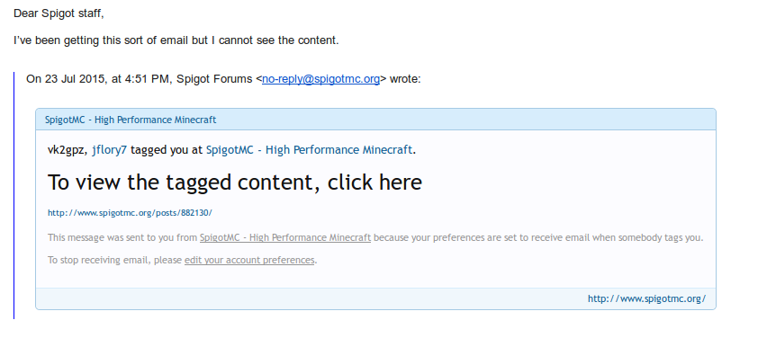The width and height of the screenshot is (767, 338).
Task: Click the 'On 23 Jul 2015, at 4:51 PM' attribution text
Action: tap(98, 79)
